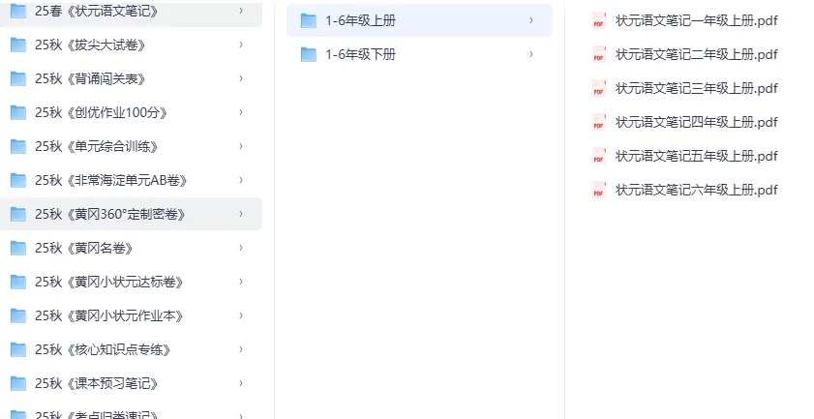Open file name 状元语文笔记五年级上册.pdf
The width and height of the screenshot is (814, 419).
[x=697, y=156]
